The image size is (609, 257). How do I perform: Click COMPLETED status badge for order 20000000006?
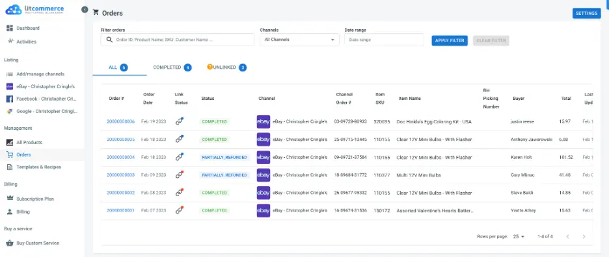215,122
